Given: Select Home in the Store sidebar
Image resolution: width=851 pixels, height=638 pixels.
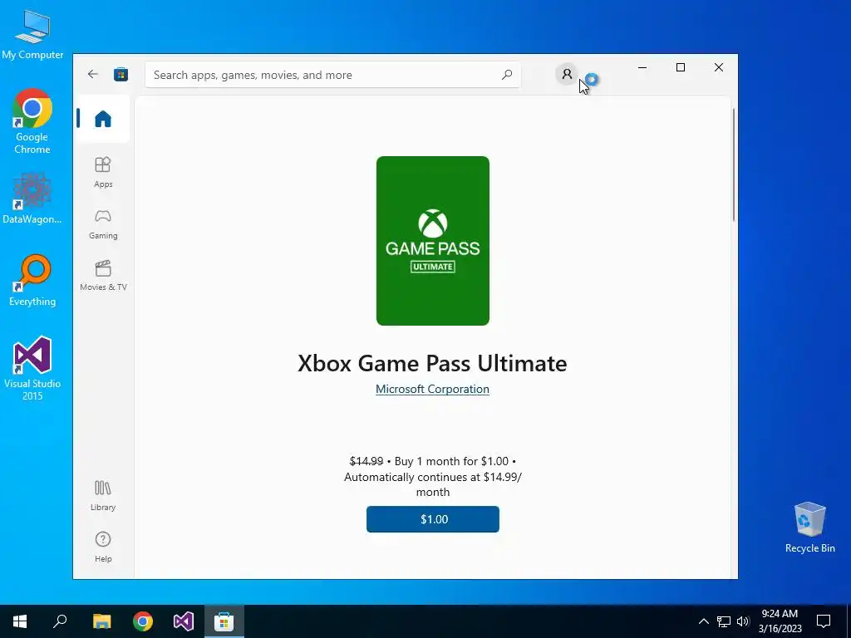Looking at the screenshot, I should pyautogui.click(x=102, y=119).
